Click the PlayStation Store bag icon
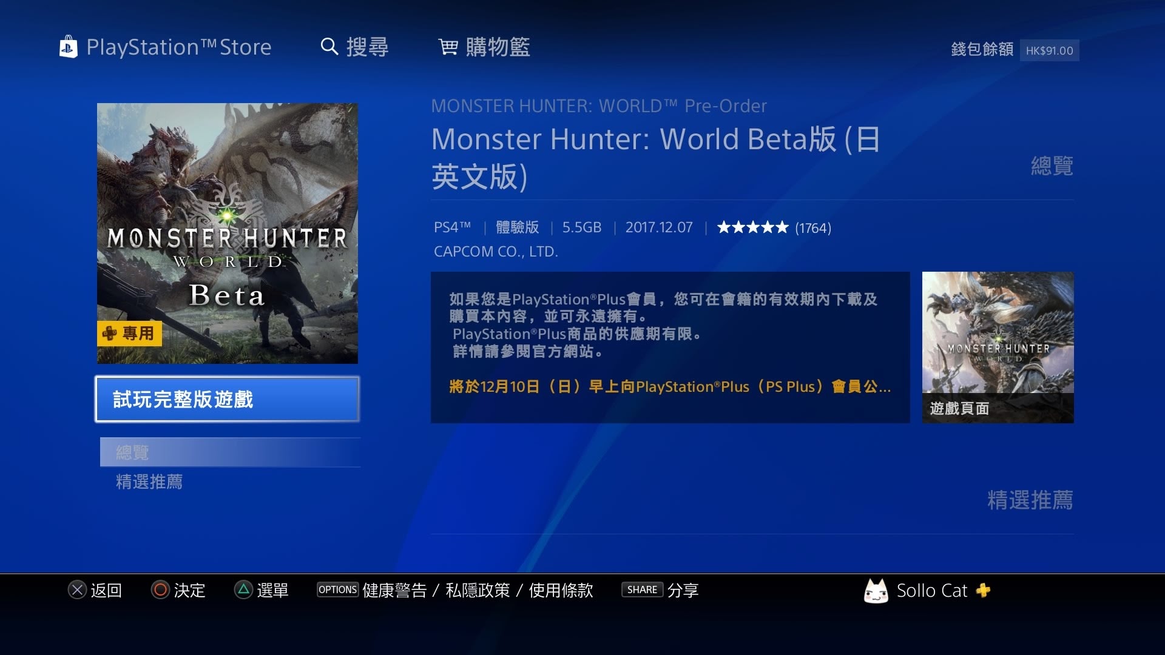The image size is (1165, 655). (x=68, y=47)
